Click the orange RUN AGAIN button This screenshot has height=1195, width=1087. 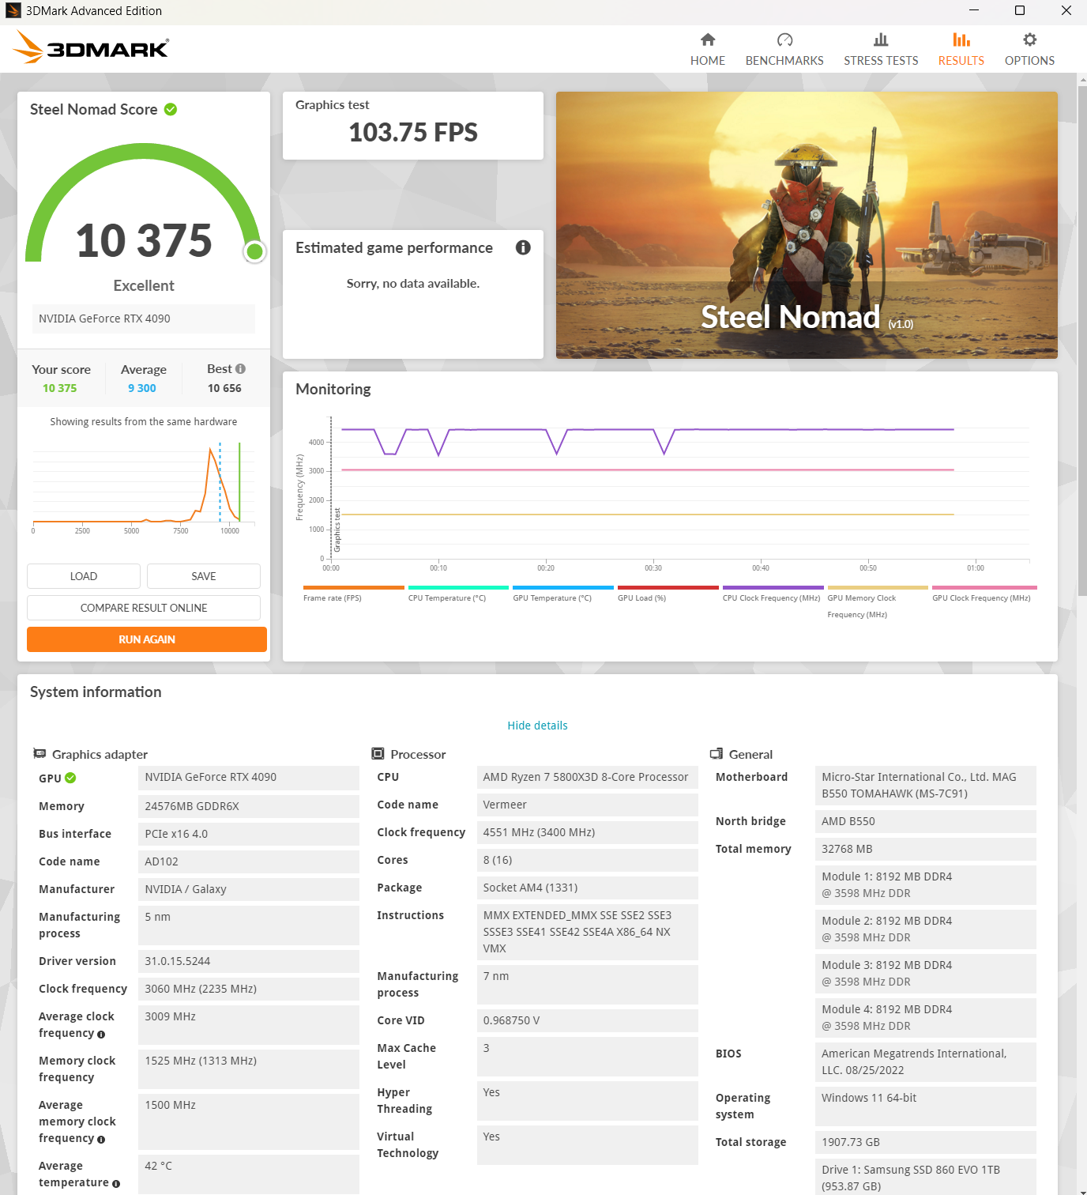[147, 639]
